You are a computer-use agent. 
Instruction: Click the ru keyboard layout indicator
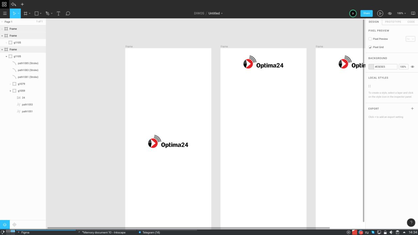[x=367, y=232]
